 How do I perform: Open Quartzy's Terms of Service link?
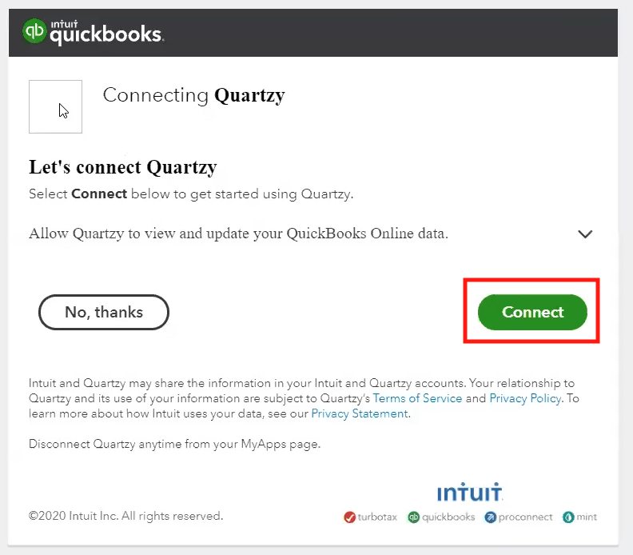[x=417, y=398]
